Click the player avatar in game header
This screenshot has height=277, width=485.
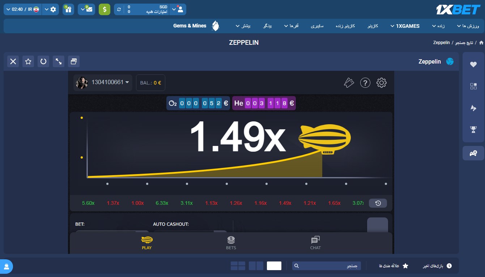point(82,83)
